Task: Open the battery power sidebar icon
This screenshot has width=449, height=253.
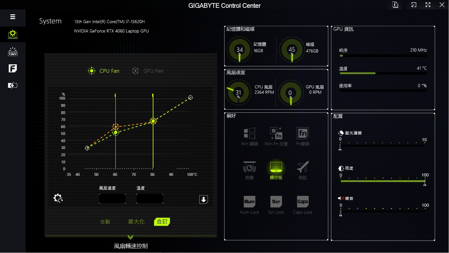Action: (x=13, y=85)
